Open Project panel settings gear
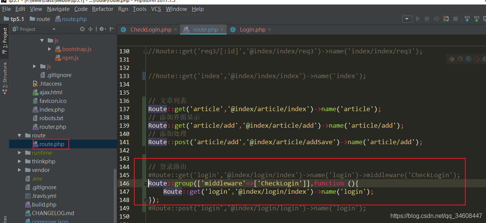This screenshot has height=223, width=486. (x=102, y=29)
